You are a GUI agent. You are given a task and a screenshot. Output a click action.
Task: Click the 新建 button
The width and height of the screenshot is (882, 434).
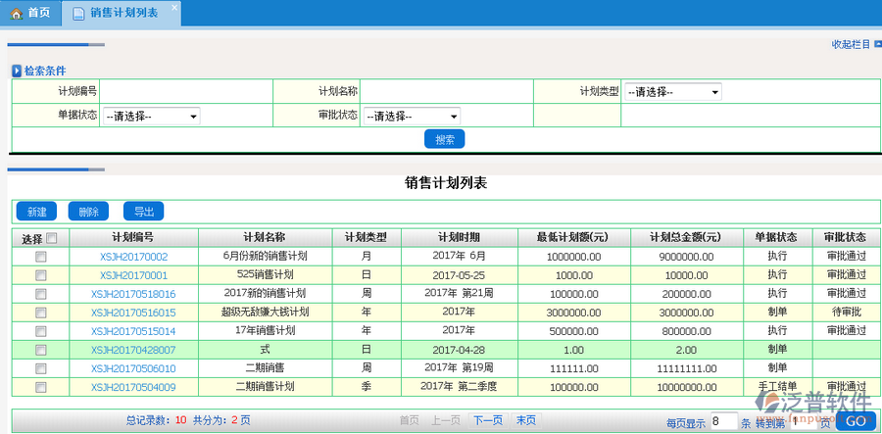[36, 212]
